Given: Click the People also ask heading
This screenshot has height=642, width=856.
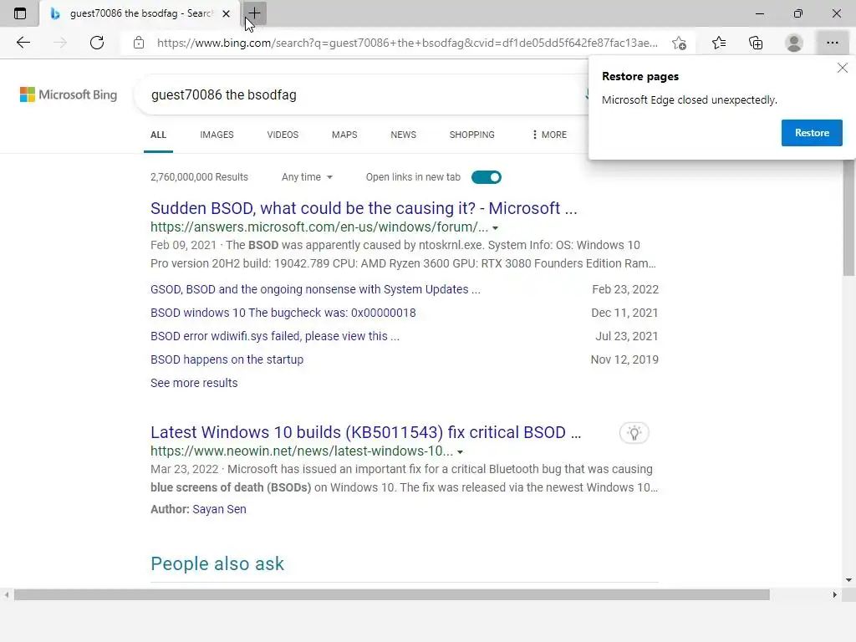Looking at the screenshot, I should 217,564.
